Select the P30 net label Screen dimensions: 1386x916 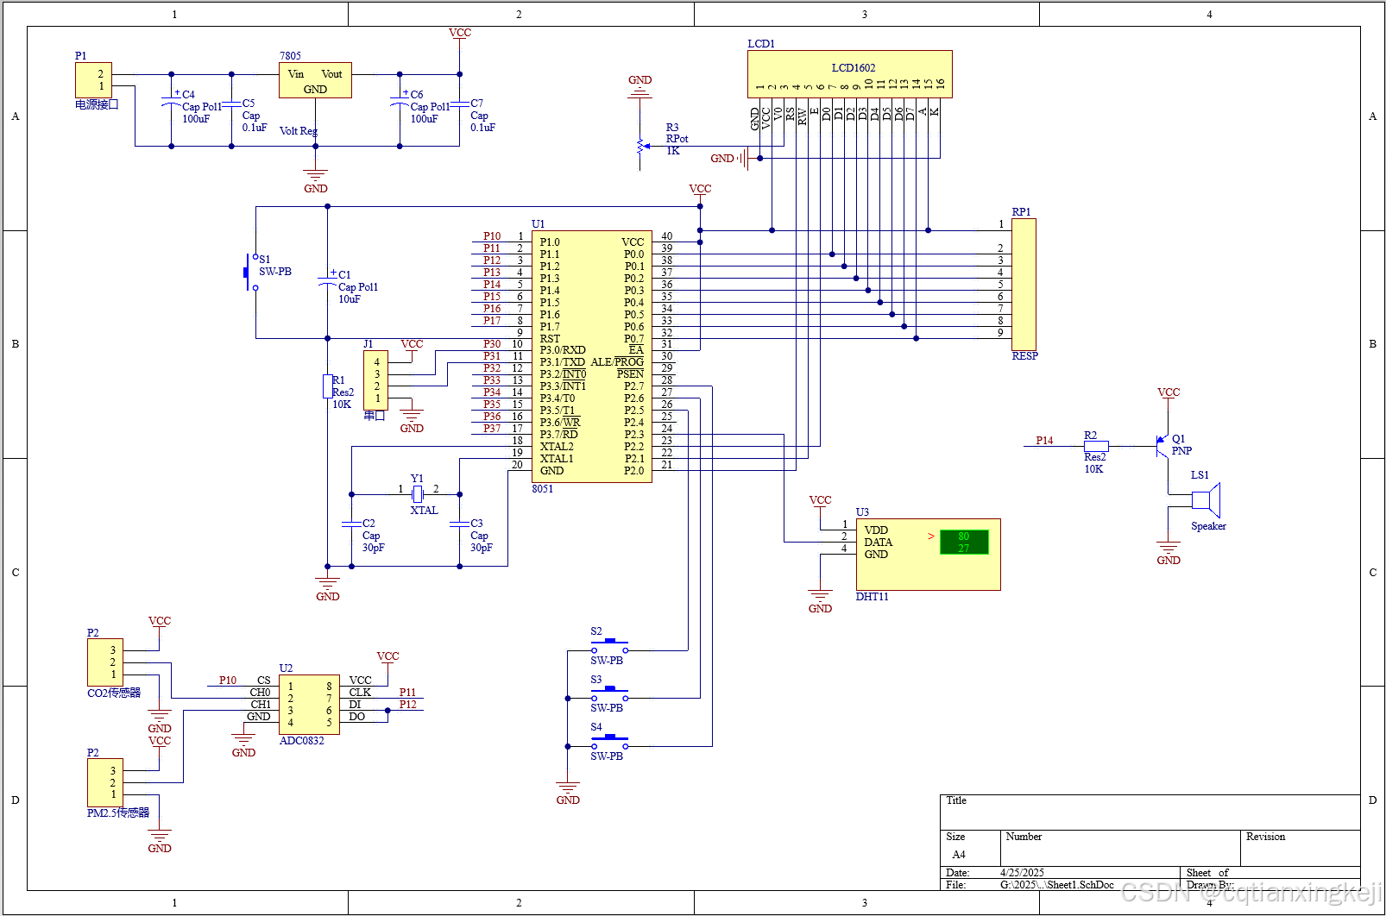point(492,343)
